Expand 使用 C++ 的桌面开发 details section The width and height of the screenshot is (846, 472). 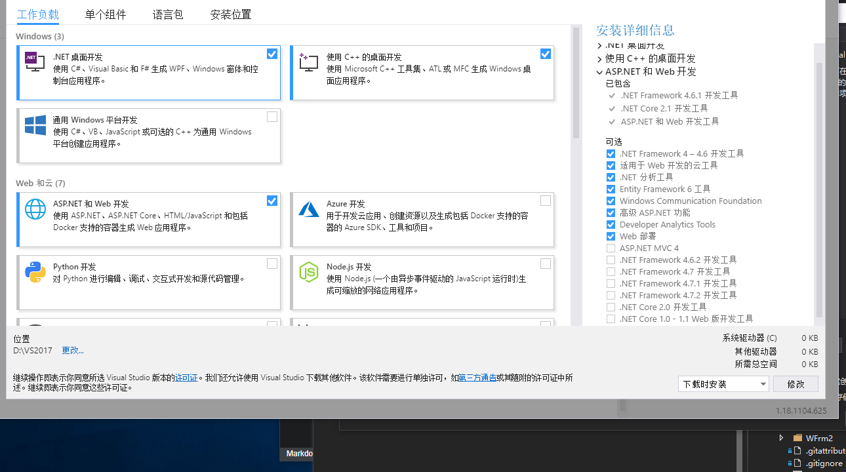coord(599,59)
